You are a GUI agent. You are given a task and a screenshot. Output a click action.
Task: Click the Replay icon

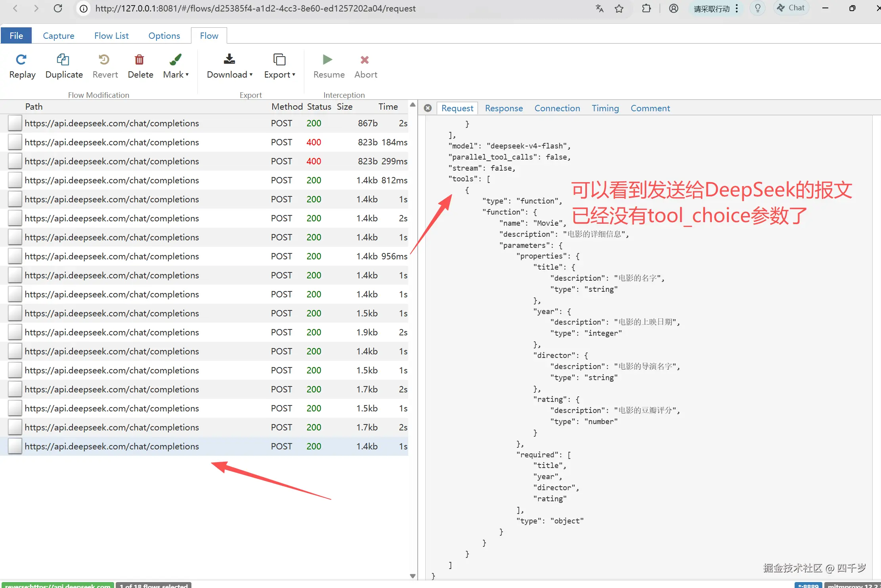pos(21,60)
